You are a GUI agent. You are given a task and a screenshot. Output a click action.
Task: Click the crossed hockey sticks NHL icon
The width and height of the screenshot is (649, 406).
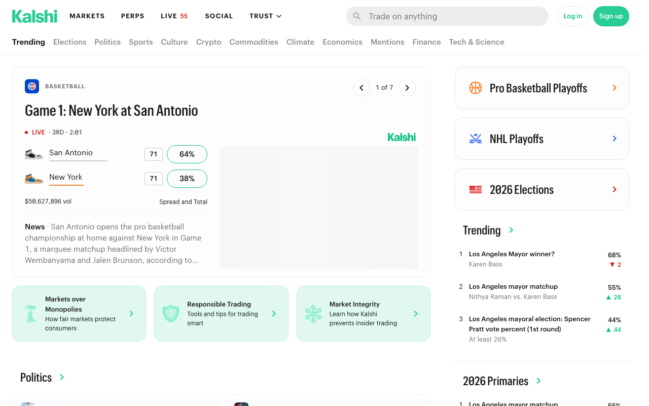click(476, 139)
